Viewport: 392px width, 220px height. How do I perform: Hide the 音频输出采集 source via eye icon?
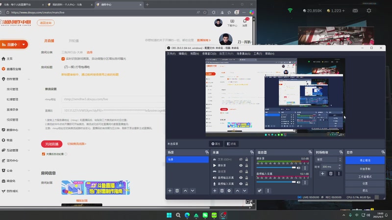pos(241,177)
